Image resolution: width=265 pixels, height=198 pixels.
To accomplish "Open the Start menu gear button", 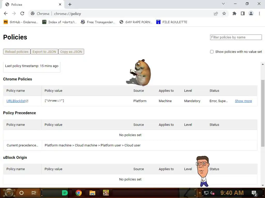I will click(x=9, y=193).
